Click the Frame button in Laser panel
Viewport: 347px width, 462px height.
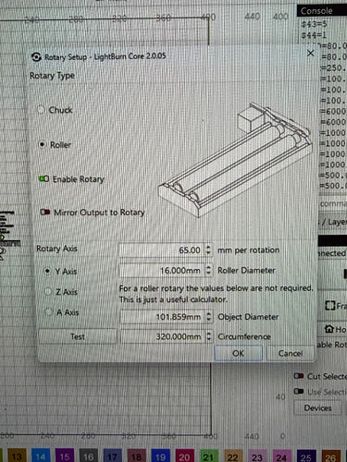coord(336,306)
